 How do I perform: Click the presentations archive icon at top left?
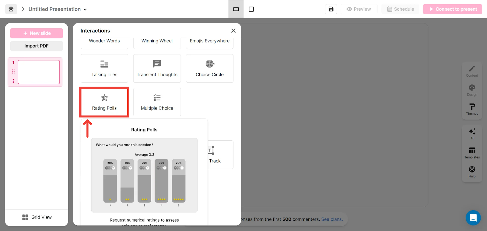point(11,9)
